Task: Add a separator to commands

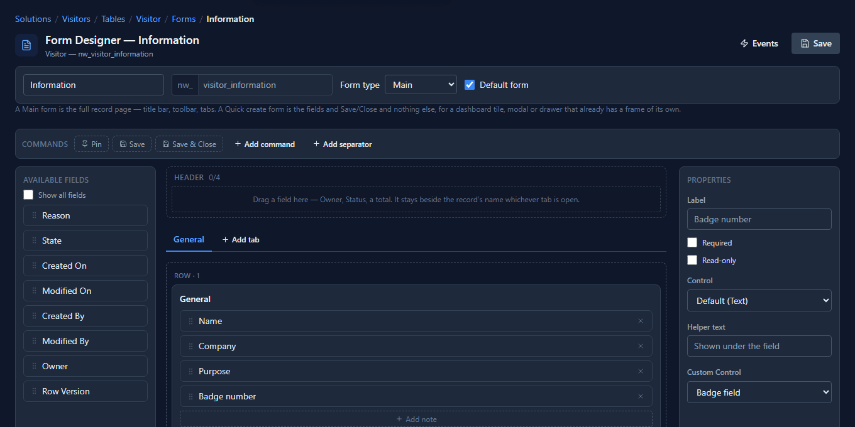Action: pyautogui.click(x=343, y=144)
